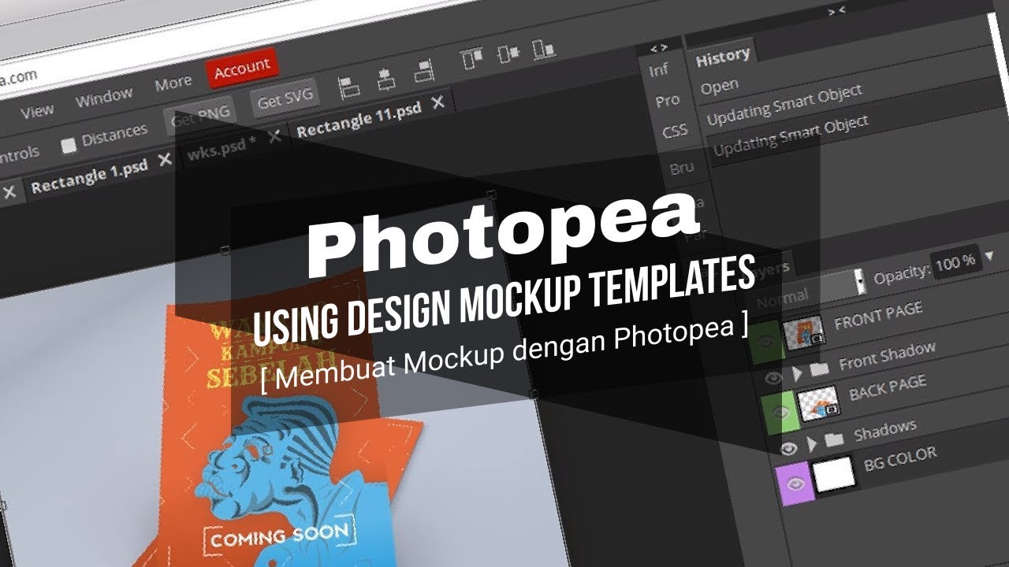Click the panel collapse arrows above History
The width and height of the screenshot is (1009, 567).
tap(836, 11)
